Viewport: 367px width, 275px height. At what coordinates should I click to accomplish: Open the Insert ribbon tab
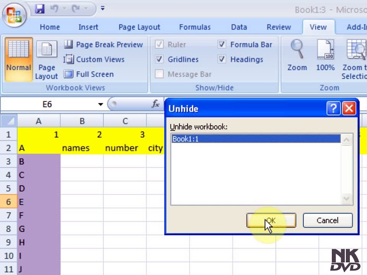click(x=88, y=27)
